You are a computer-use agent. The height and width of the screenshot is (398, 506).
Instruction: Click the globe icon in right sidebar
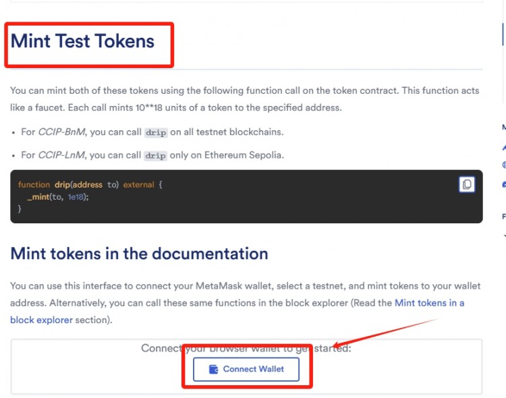coord(504,165)
